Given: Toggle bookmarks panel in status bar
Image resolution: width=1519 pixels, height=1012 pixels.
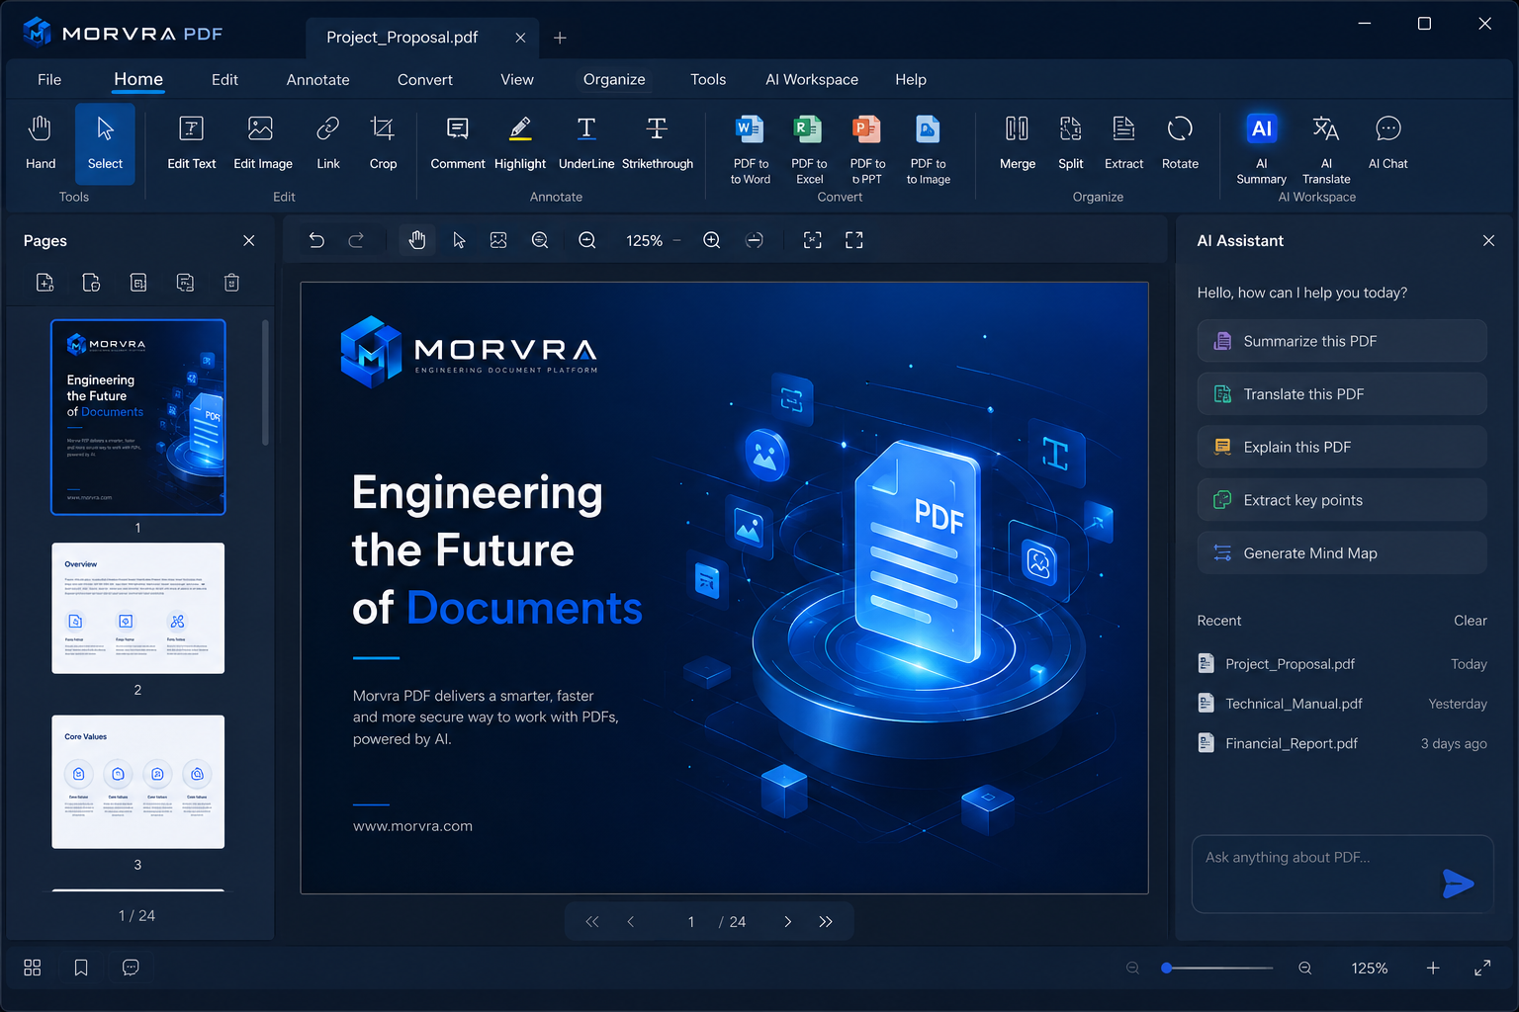Looking at the screenshot, I should pyautogui.click(x=81, y=968).
